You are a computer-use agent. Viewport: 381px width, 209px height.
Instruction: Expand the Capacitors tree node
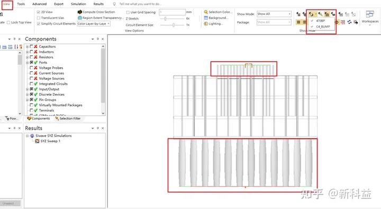(x=27, y=47)
